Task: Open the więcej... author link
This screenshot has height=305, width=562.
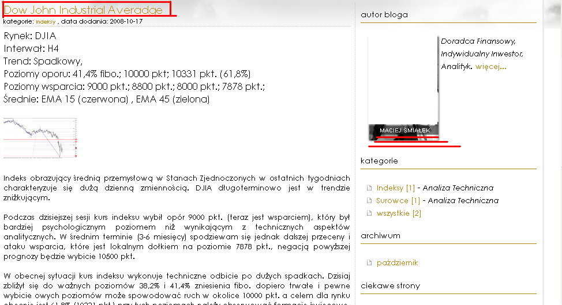Action: (490, 67)
